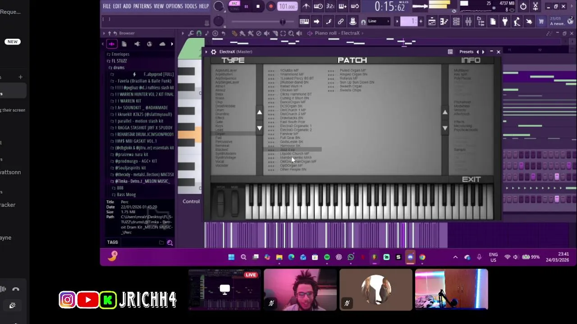This screenshot has width=577, height=324.
Task: Open the ElectraX gear settings icon
Action: (x=214, y=52)
